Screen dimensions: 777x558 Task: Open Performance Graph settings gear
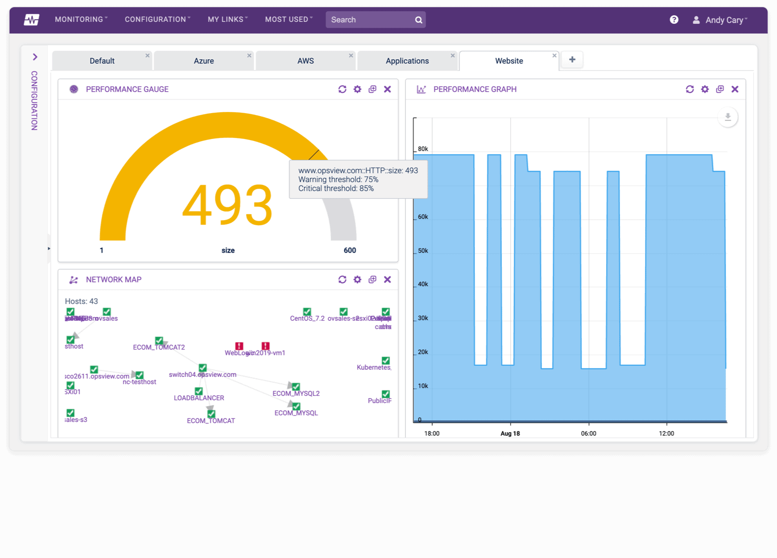tap(705, 89)
